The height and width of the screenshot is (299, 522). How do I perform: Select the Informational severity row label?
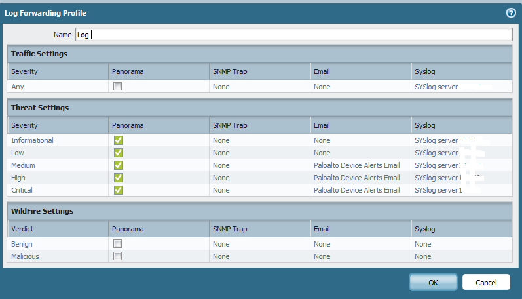click(32, 140)
